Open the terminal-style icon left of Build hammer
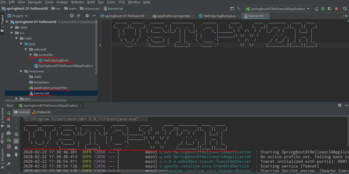The image size is (349, 174). 232,9
